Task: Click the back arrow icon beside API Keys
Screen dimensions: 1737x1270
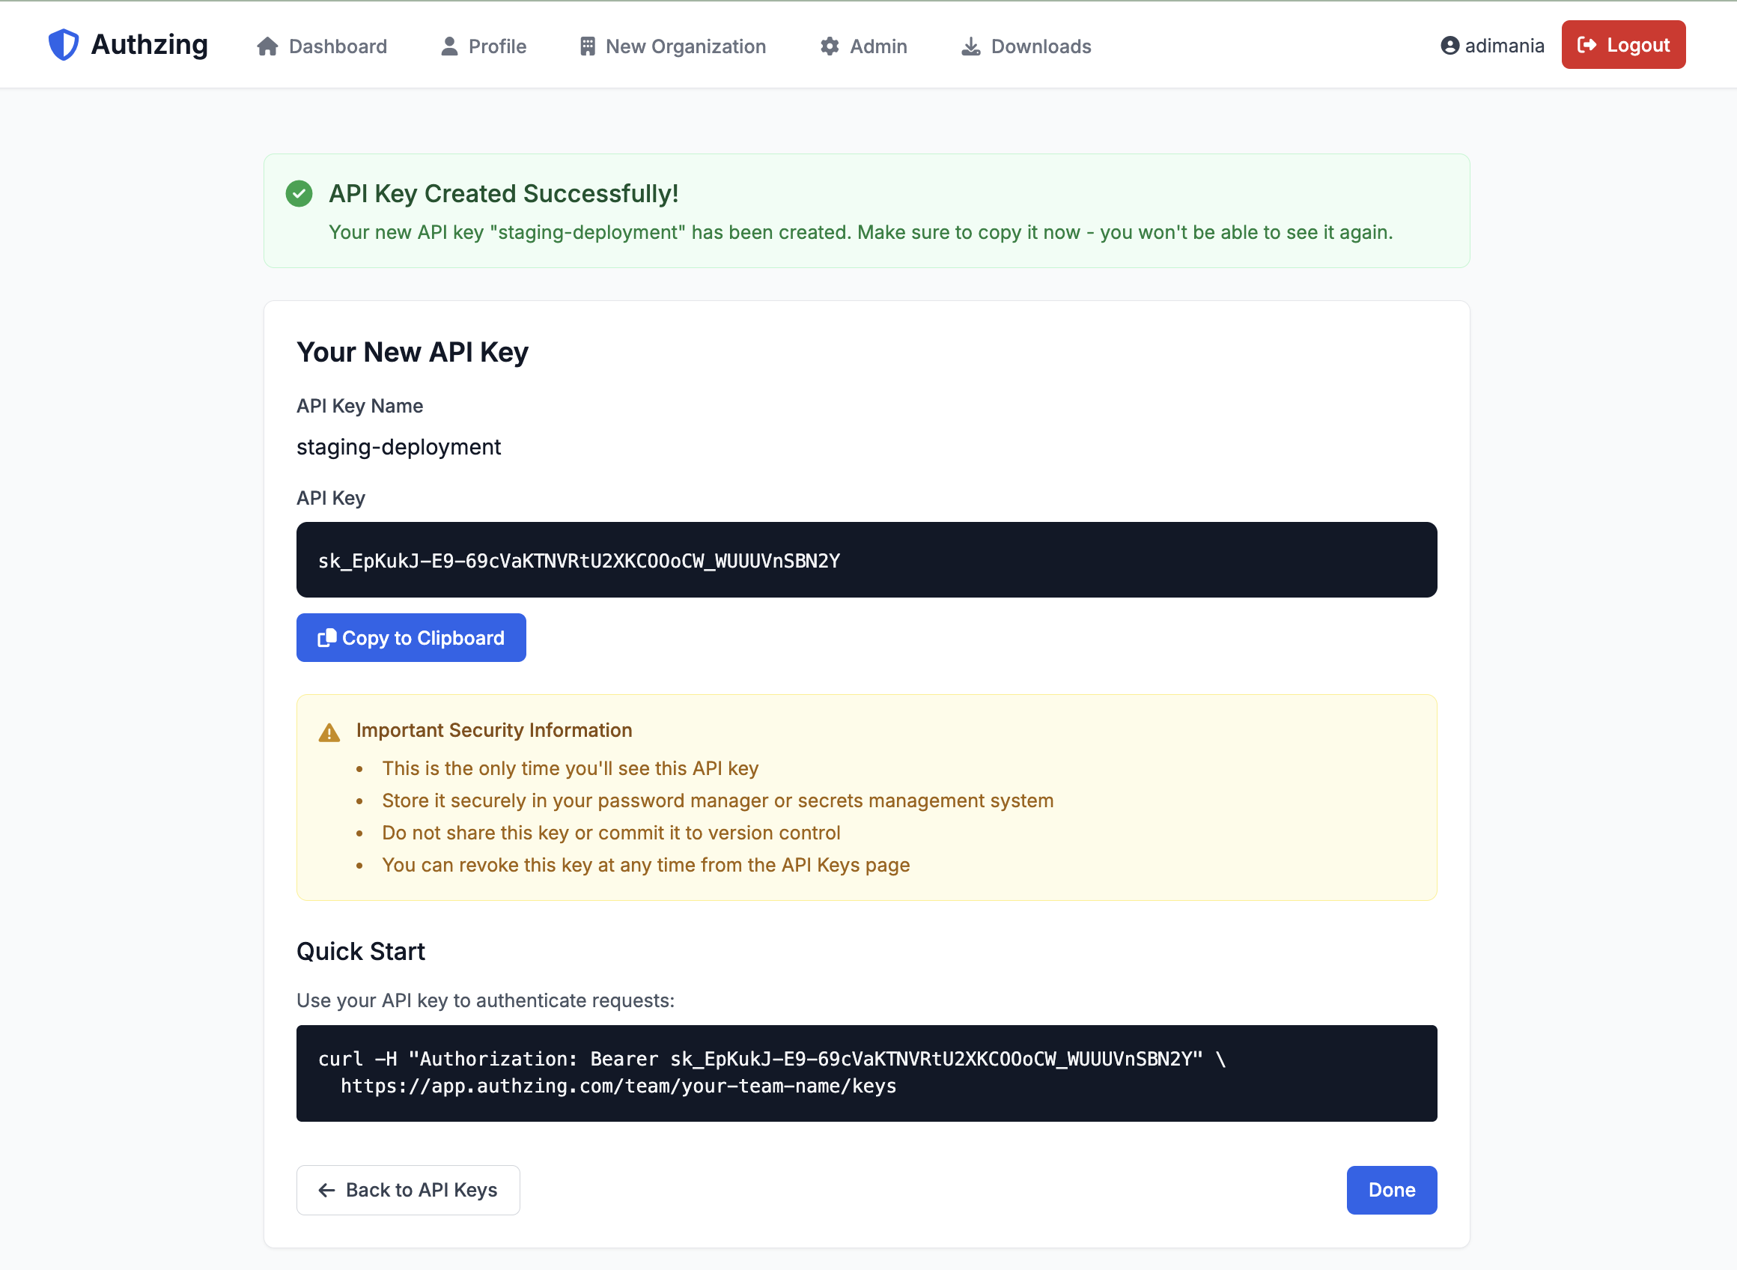Action: coord(325,1189)
